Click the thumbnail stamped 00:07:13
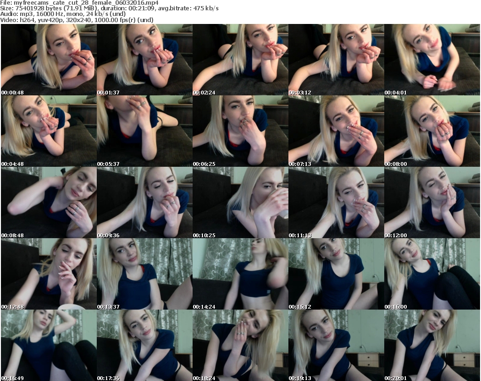This screenshot has height=381, width=481. click(x=336, y=131)
